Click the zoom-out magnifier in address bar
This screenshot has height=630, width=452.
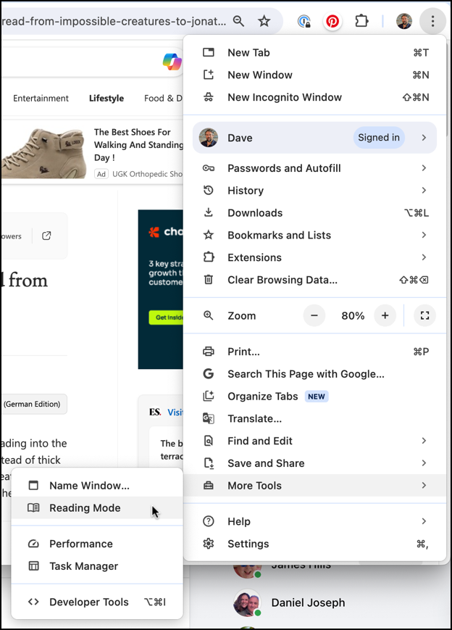pos(239,21)
